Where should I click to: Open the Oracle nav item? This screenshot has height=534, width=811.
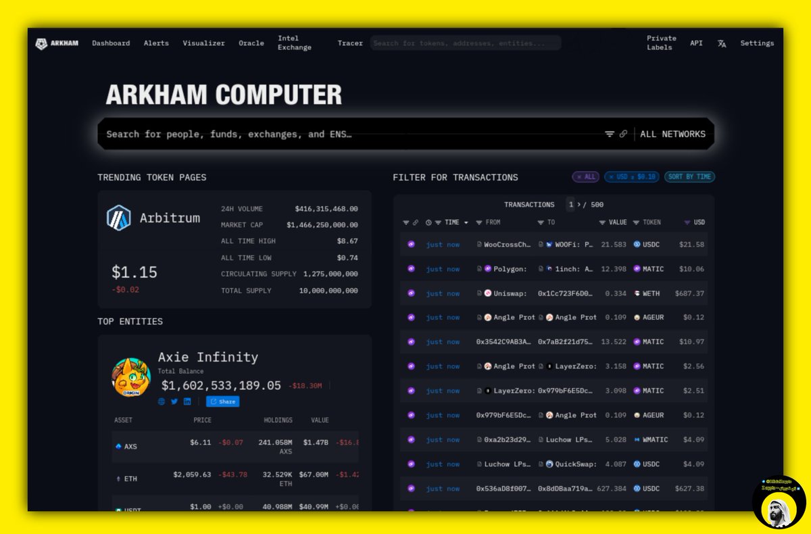(x=251, y=43)
